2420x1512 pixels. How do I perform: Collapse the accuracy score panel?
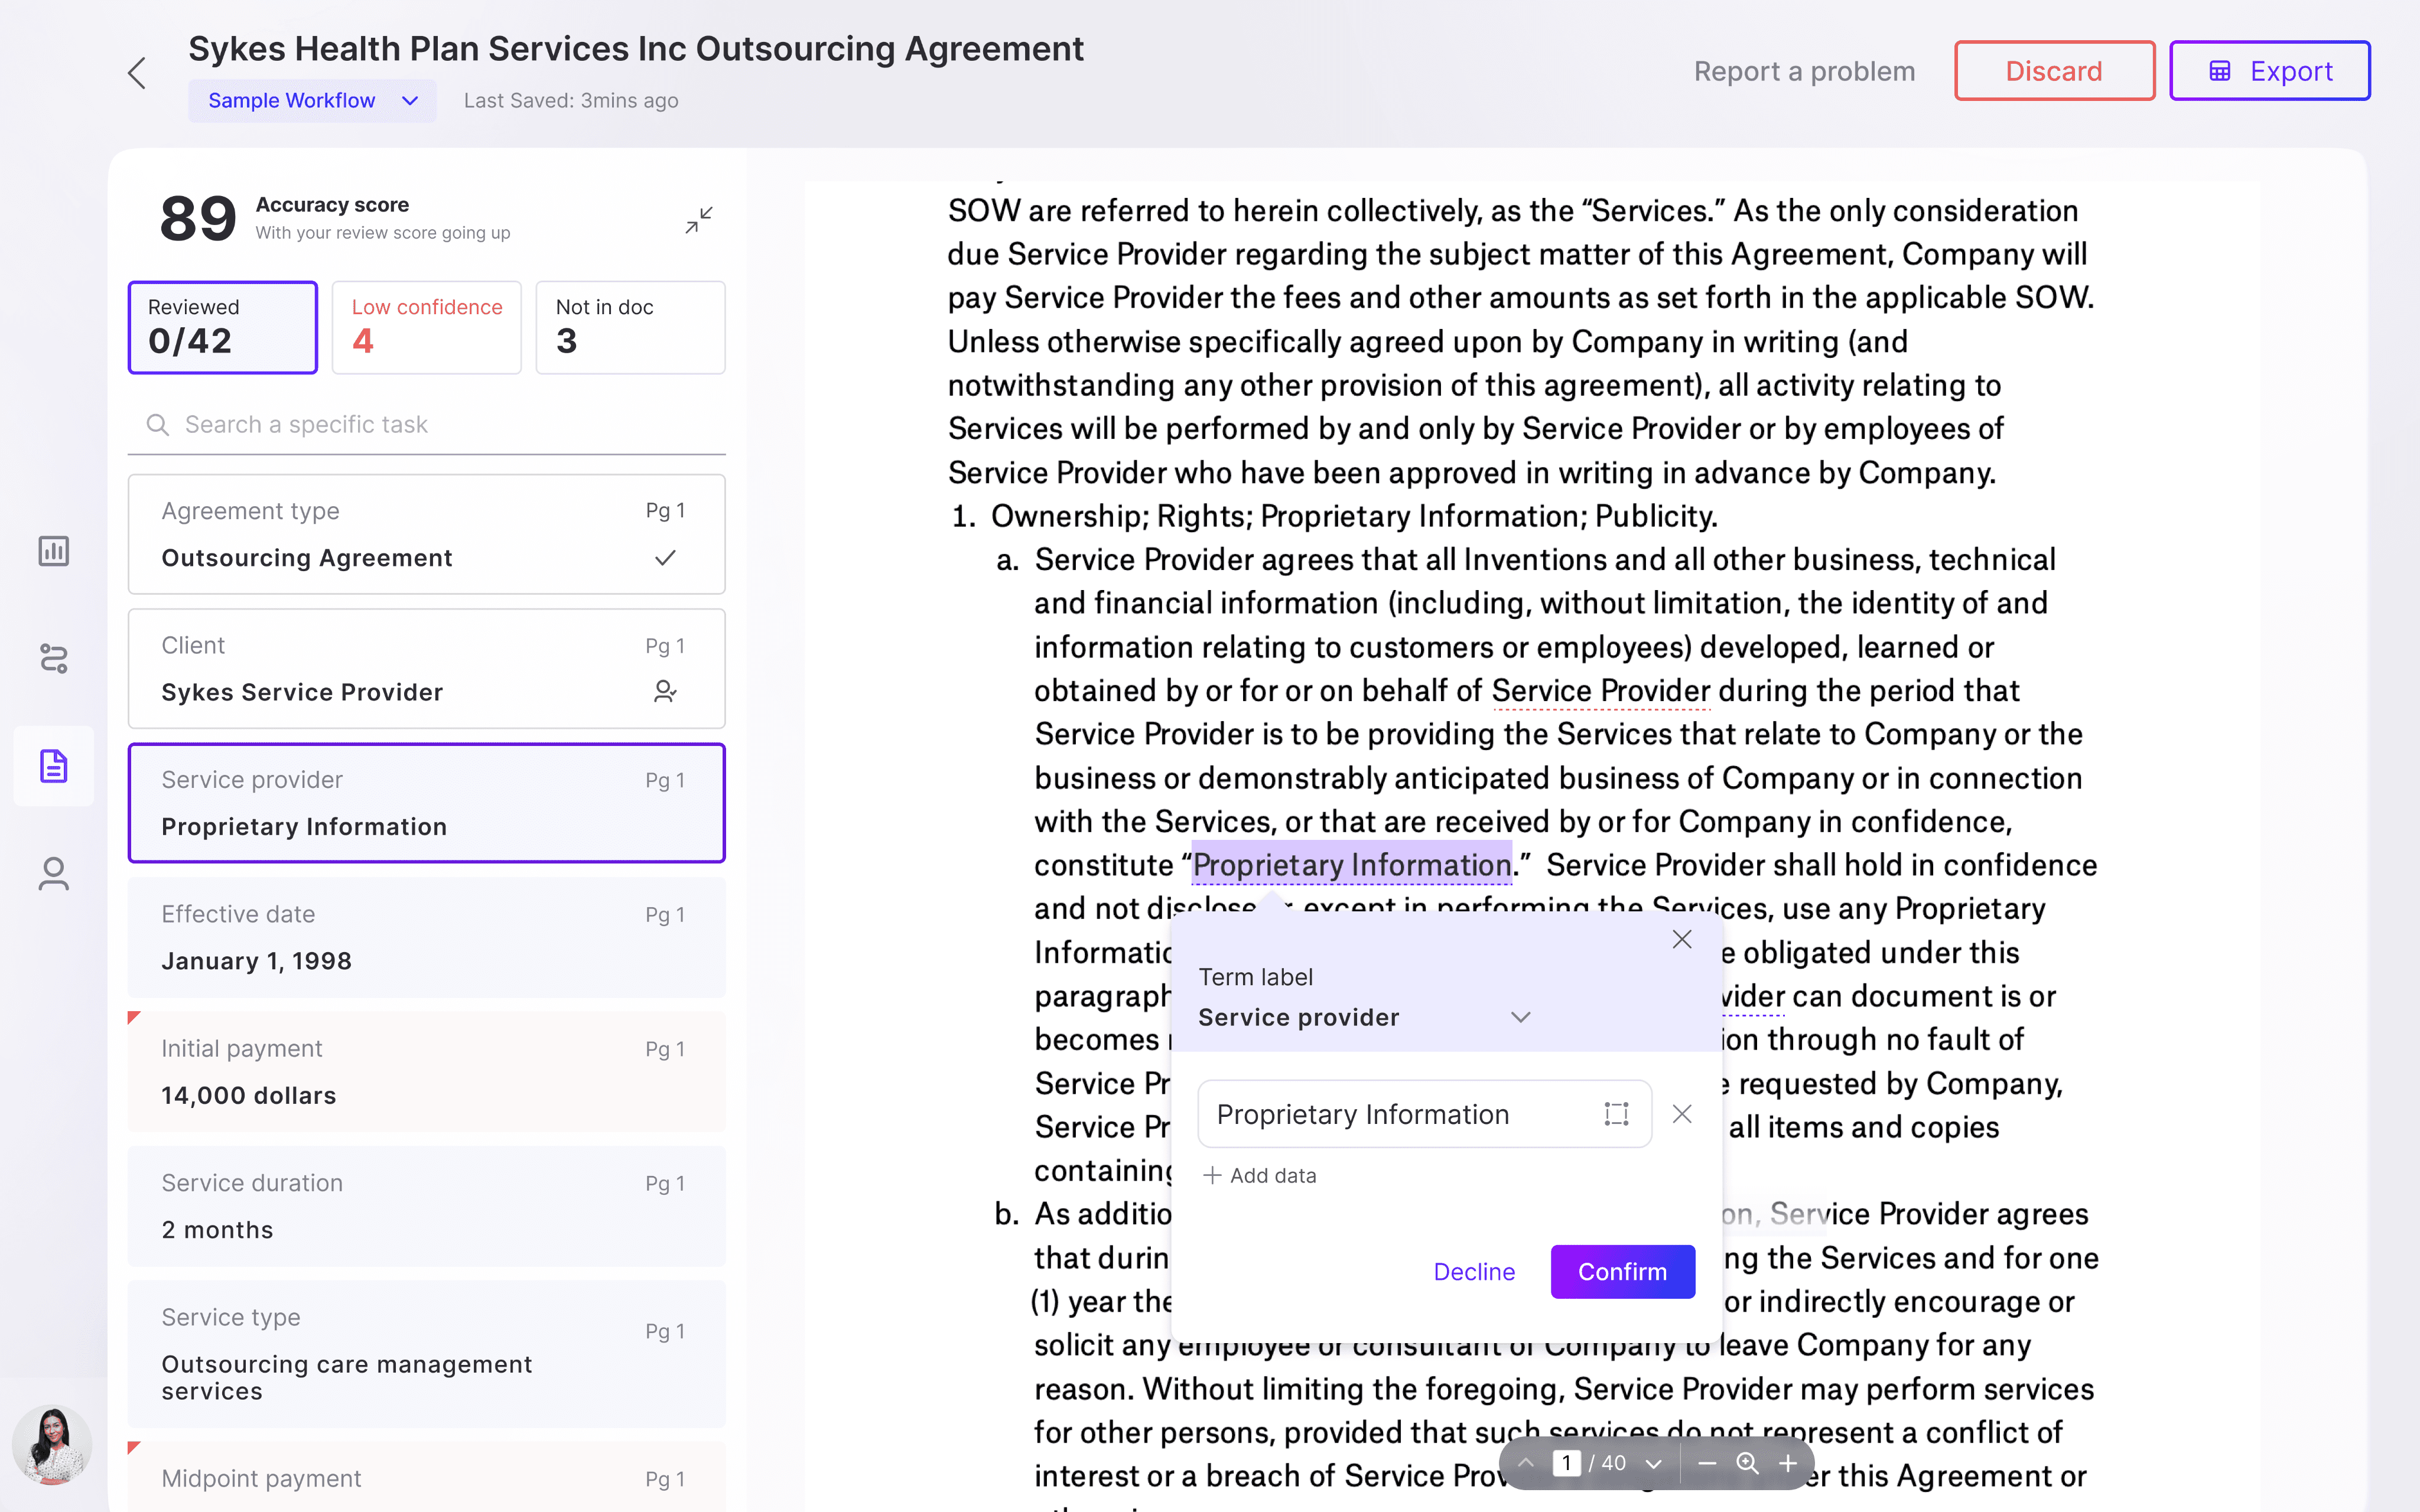click(699, 220)
